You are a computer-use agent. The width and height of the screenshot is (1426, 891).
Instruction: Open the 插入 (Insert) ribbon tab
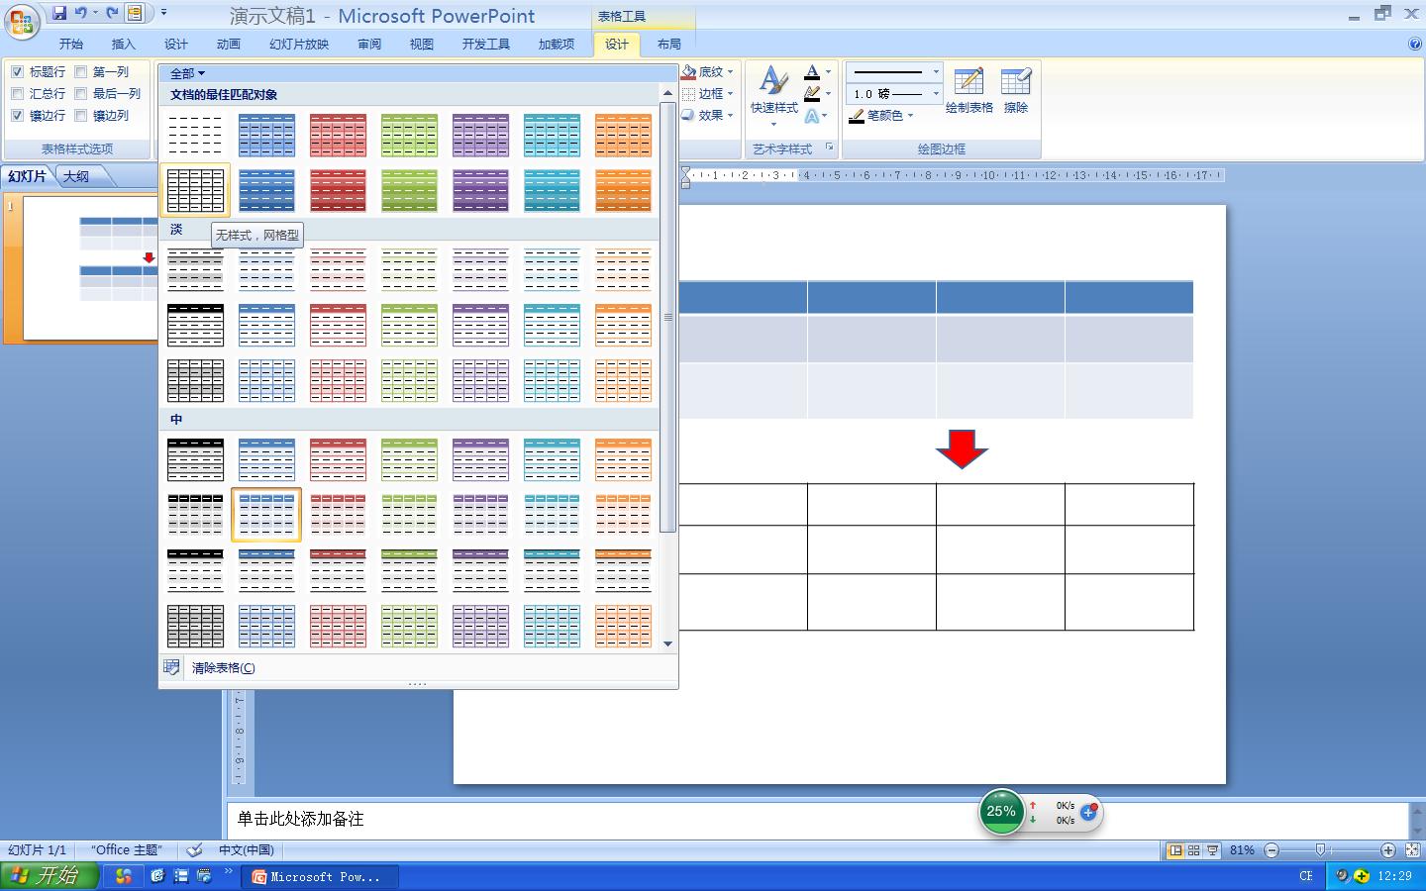124,44
